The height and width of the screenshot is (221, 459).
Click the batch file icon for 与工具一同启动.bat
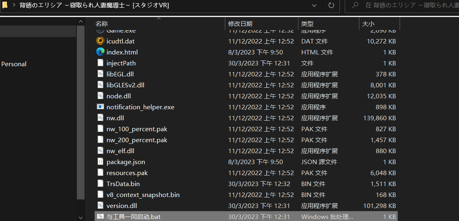coord(100,217)
